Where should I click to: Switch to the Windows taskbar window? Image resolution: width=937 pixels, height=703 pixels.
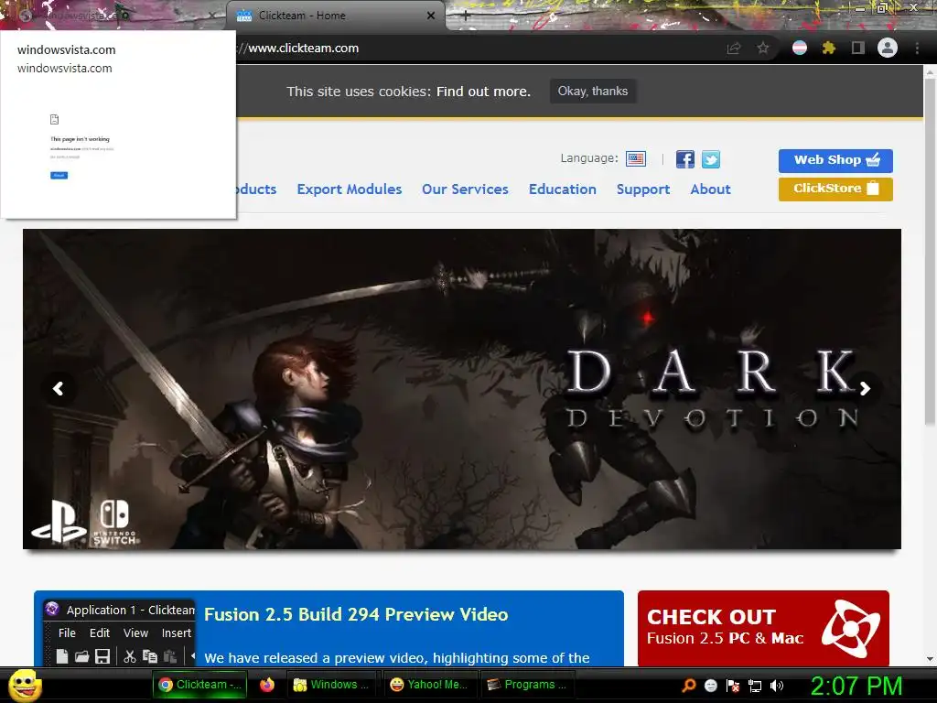tap(331, 685)
